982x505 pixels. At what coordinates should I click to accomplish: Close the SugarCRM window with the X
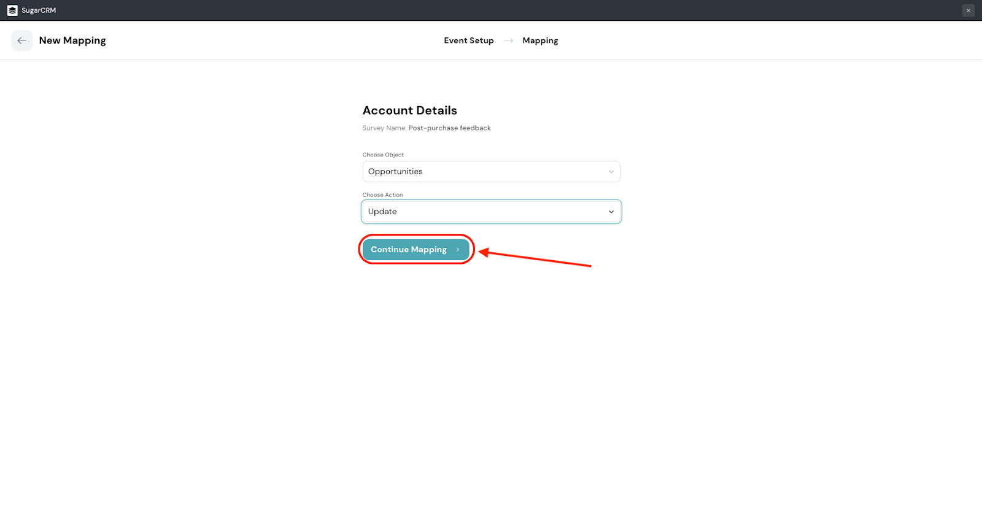tap(968, 10)
